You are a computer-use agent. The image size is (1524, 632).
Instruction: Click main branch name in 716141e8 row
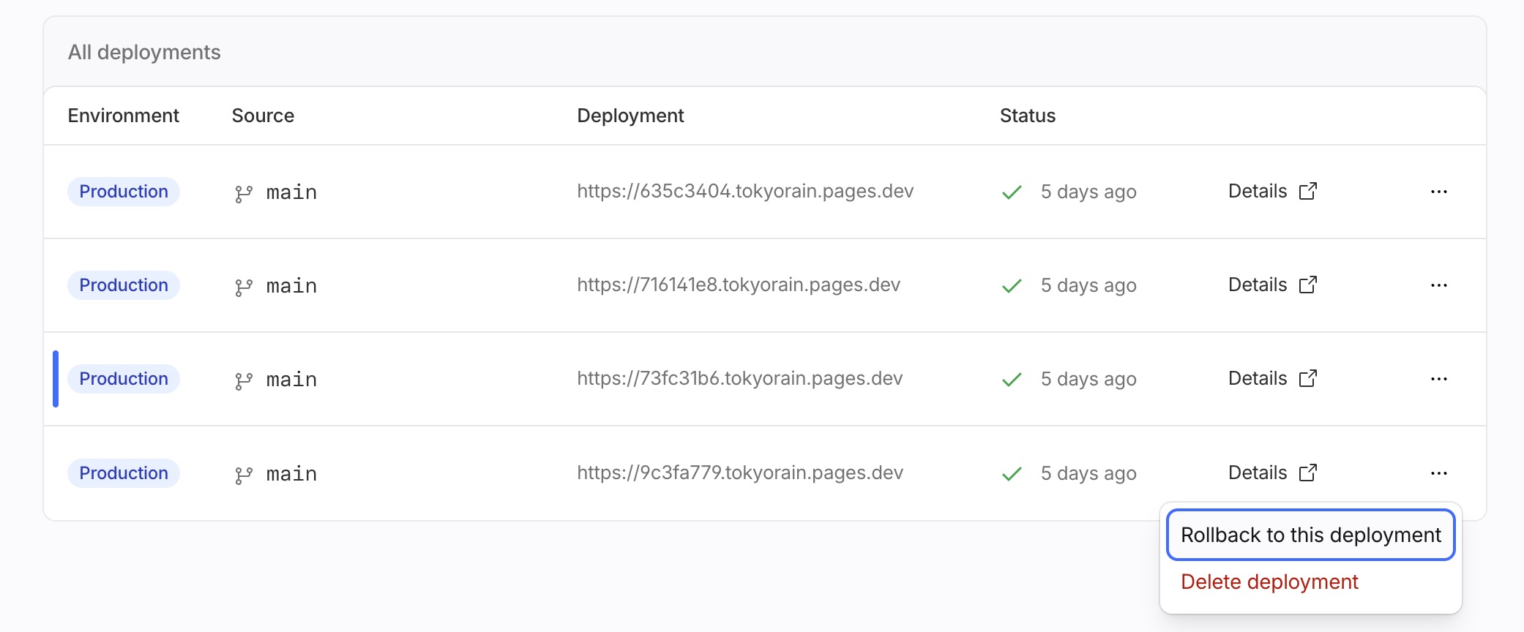point(291,286)
